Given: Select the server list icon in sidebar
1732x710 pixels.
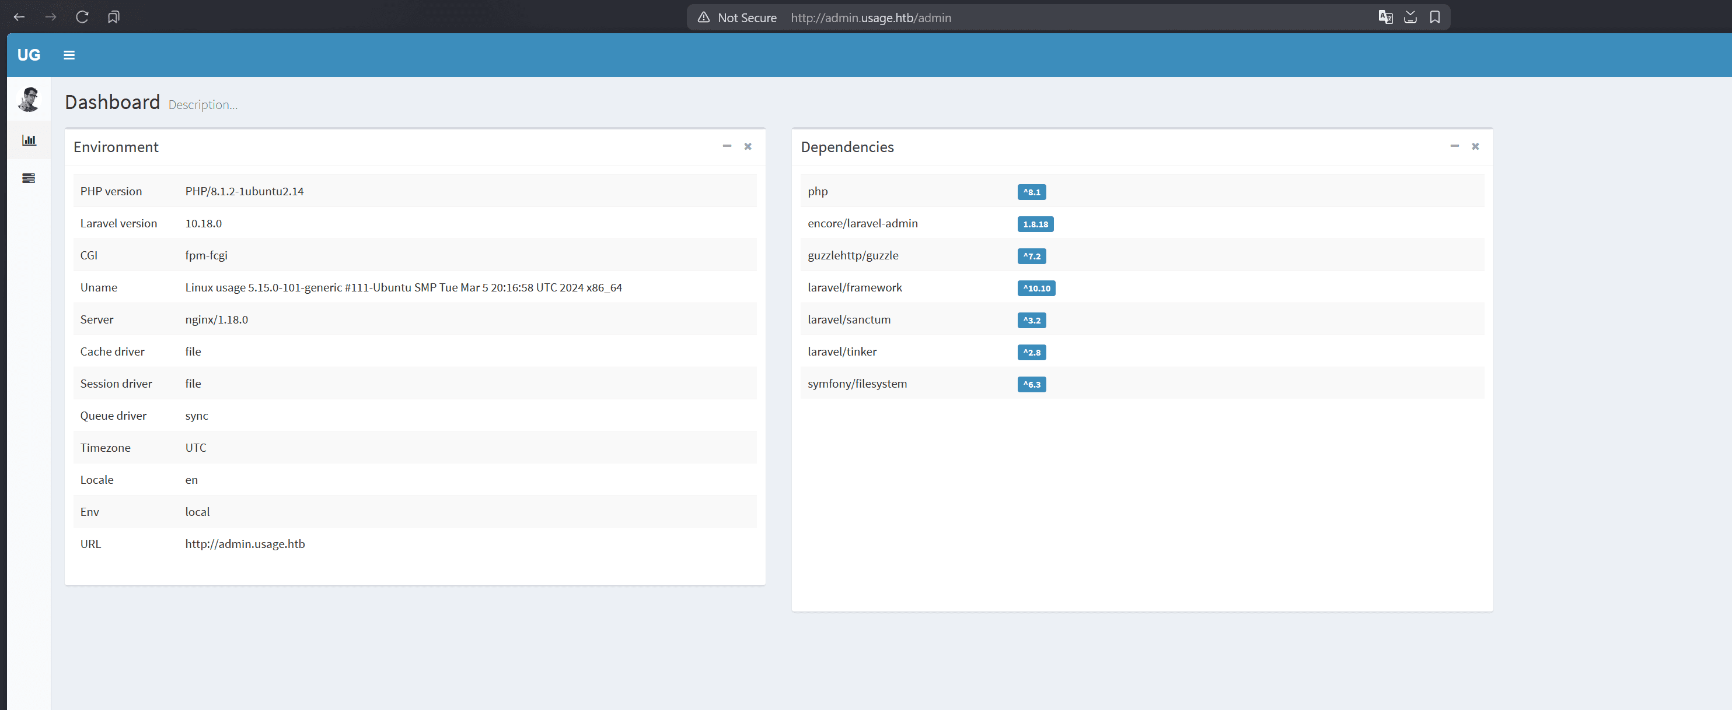Looking at the screenshot, I should coord(28,177).
